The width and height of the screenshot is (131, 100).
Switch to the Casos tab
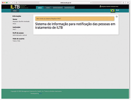click(48, 8)
